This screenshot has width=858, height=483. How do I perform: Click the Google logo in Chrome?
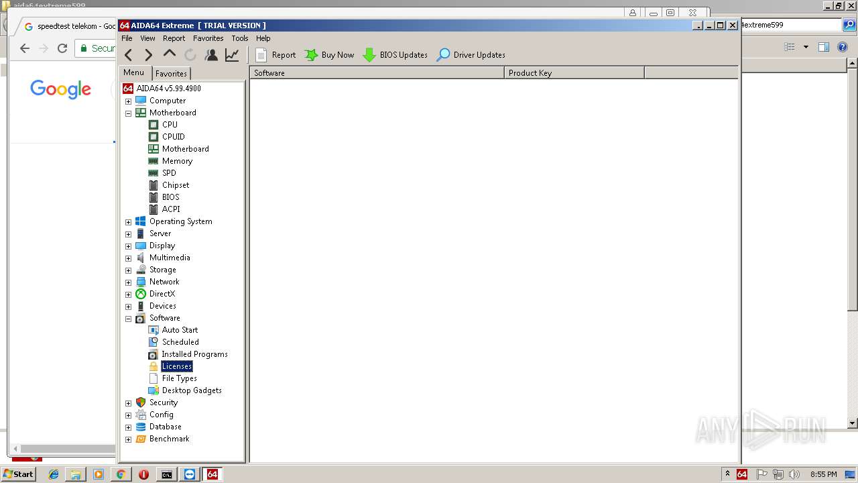pyautogui.click(x=60, y=89)
